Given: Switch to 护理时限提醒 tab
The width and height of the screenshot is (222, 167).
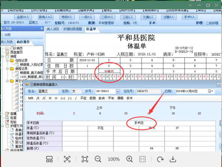Looking at the screenshot, I should [72, 29].
